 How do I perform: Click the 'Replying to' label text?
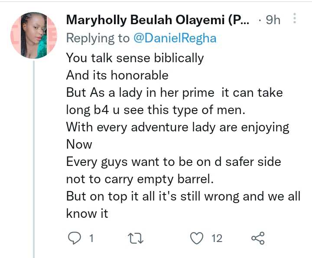[97, 38]
